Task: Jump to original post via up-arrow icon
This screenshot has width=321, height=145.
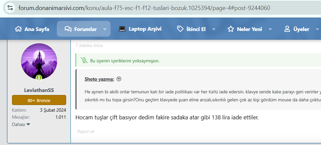Action: tap(119, 79)
